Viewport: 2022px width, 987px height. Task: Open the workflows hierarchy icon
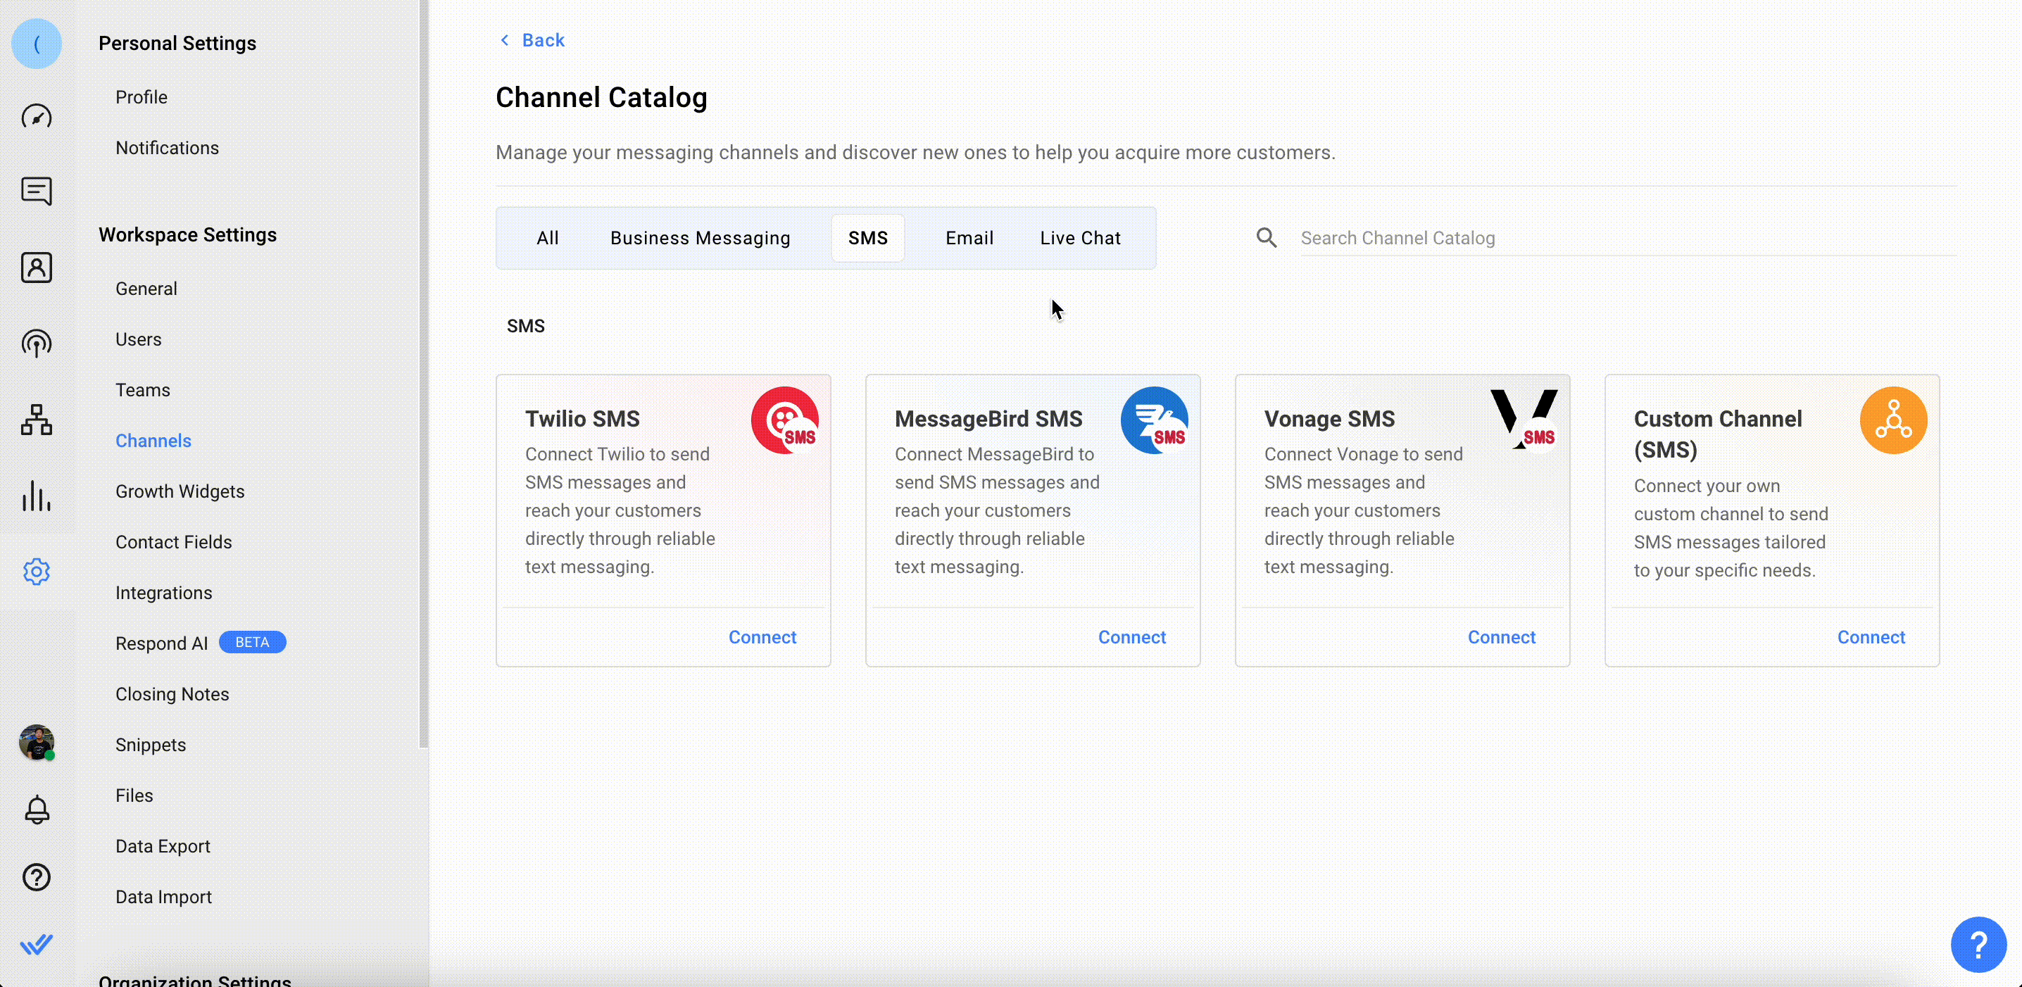[x=36, y=420]
